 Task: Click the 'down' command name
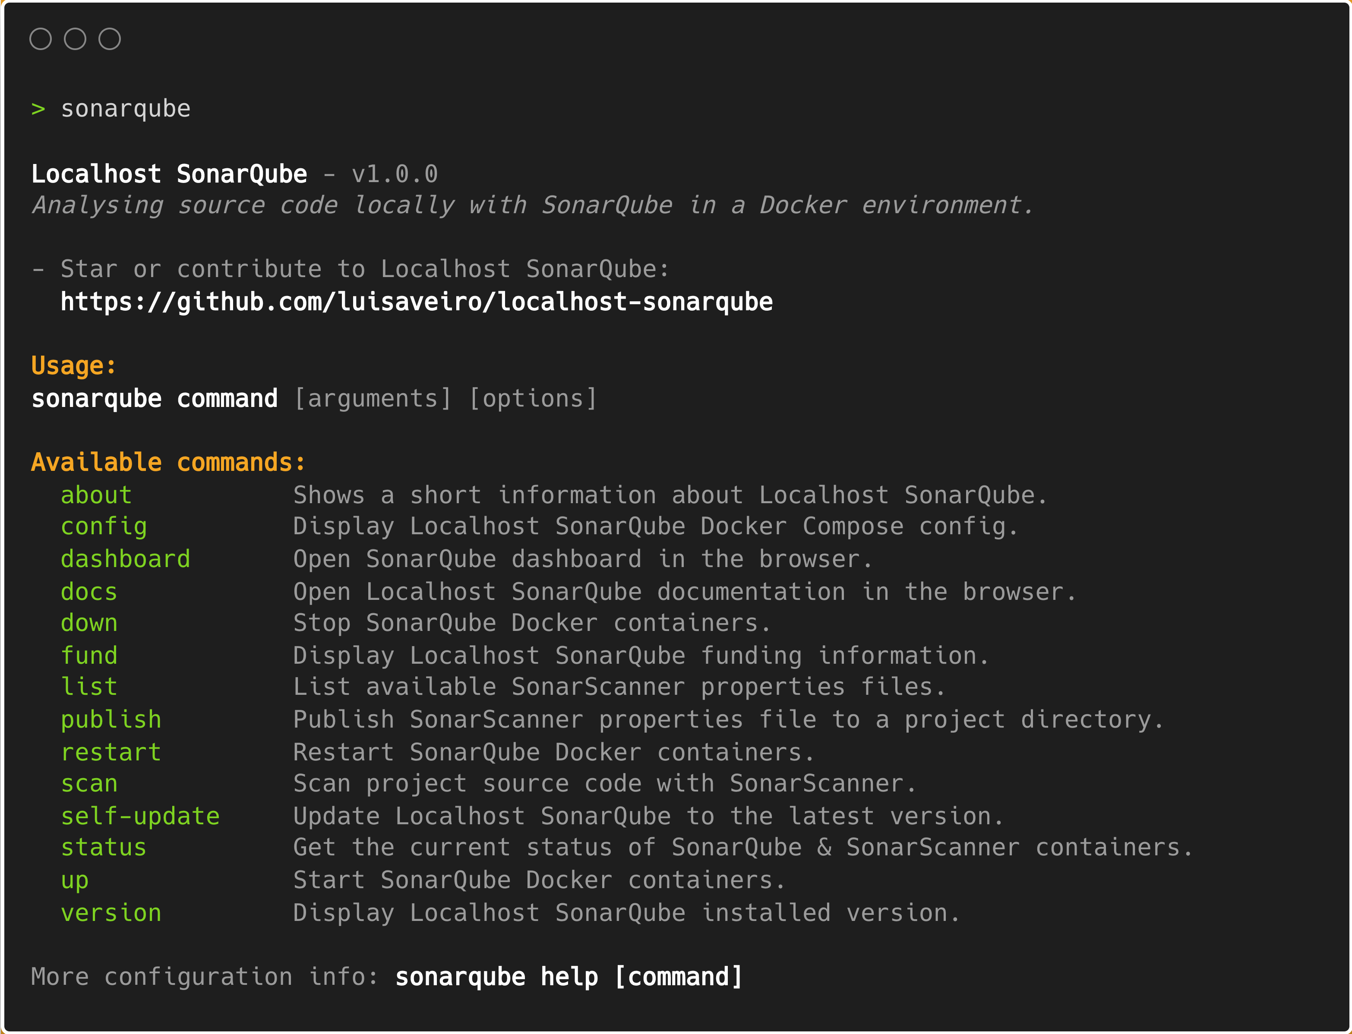coord(88,623)
